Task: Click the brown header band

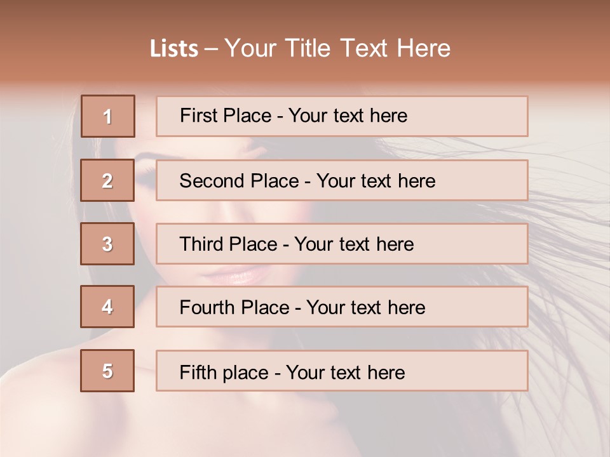Action: (305, 43)
